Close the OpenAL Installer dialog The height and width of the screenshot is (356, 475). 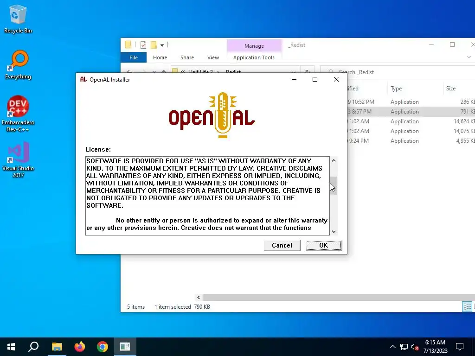coord(336,79)
